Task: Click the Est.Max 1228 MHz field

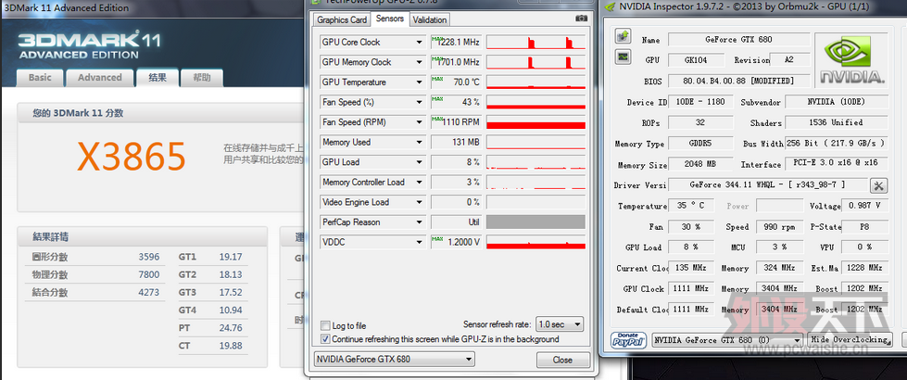Action: [x=864, y=268]
